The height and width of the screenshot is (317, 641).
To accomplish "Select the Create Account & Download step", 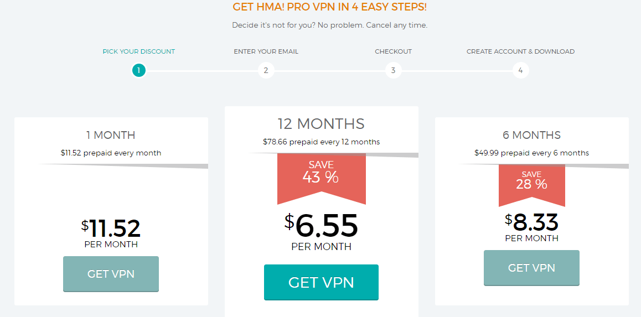I will point(520,51).
